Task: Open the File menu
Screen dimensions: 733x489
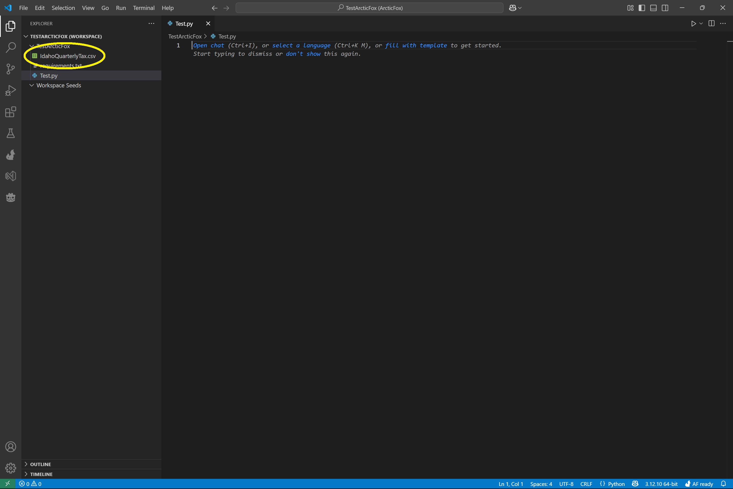Action: 23,8
